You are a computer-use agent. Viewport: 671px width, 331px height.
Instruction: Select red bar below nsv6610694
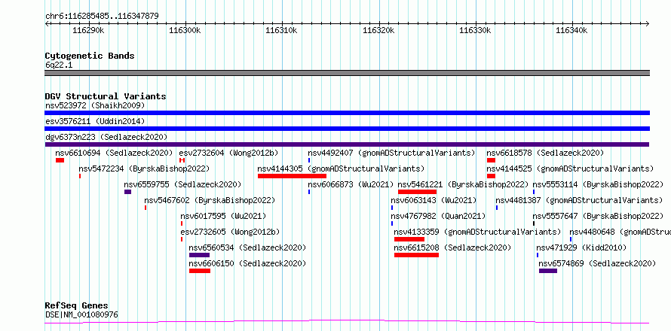[x=60, y=160]
